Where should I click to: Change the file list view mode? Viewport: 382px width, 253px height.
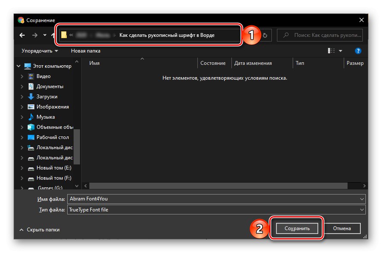[331, 50]
